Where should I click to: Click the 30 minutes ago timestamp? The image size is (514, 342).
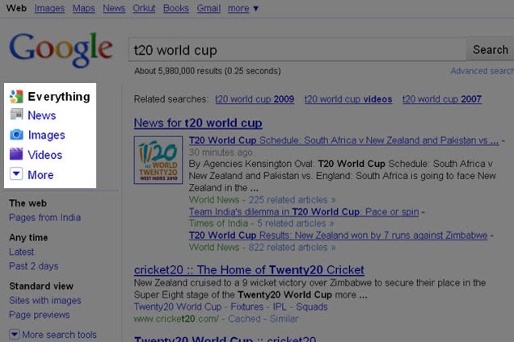[221, 152]
